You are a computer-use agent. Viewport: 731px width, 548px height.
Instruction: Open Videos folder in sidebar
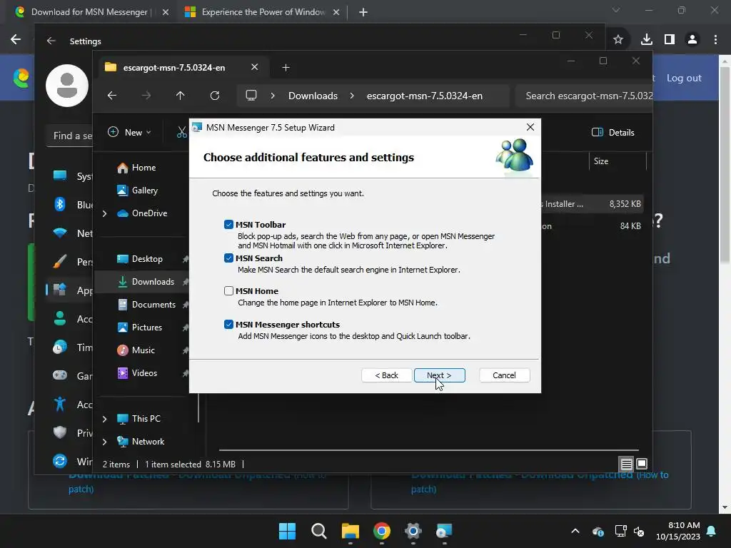[144, 372]
